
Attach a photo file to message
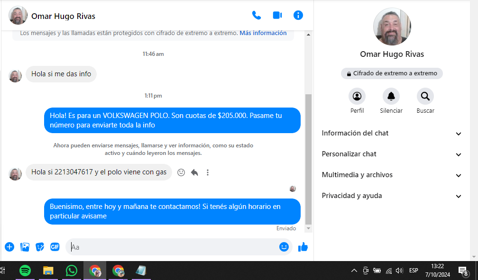point(25,247)
